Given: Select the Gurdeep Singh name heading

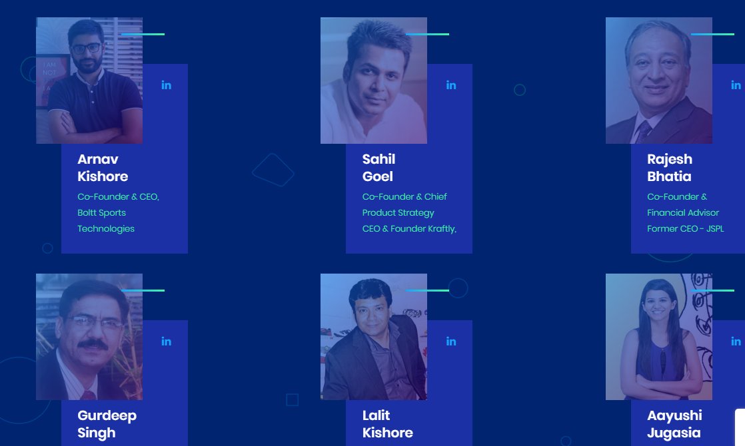Looking at the screenshot, I should click(107, 424).
